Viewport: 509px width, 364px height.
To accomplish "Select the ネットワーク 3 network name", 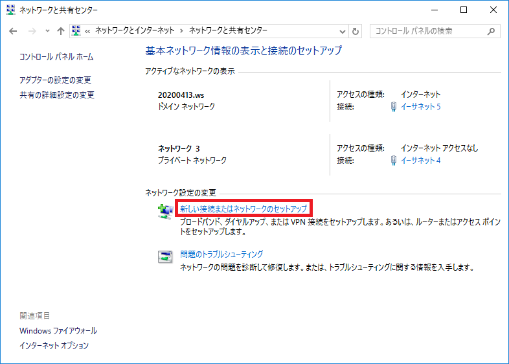I will tap(179, 149).
